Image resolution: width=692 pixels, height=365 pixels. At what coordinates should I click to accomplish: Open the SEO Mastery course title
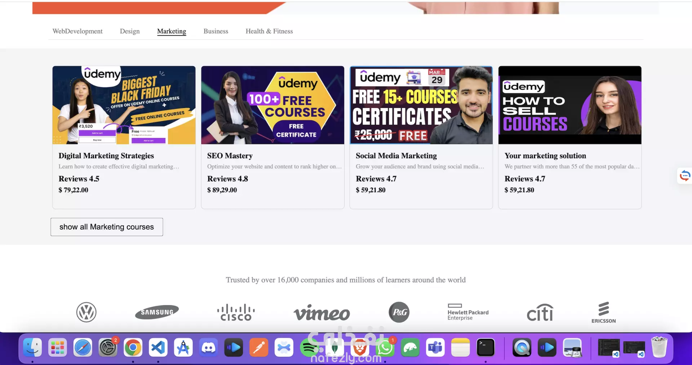click(230, 156)
